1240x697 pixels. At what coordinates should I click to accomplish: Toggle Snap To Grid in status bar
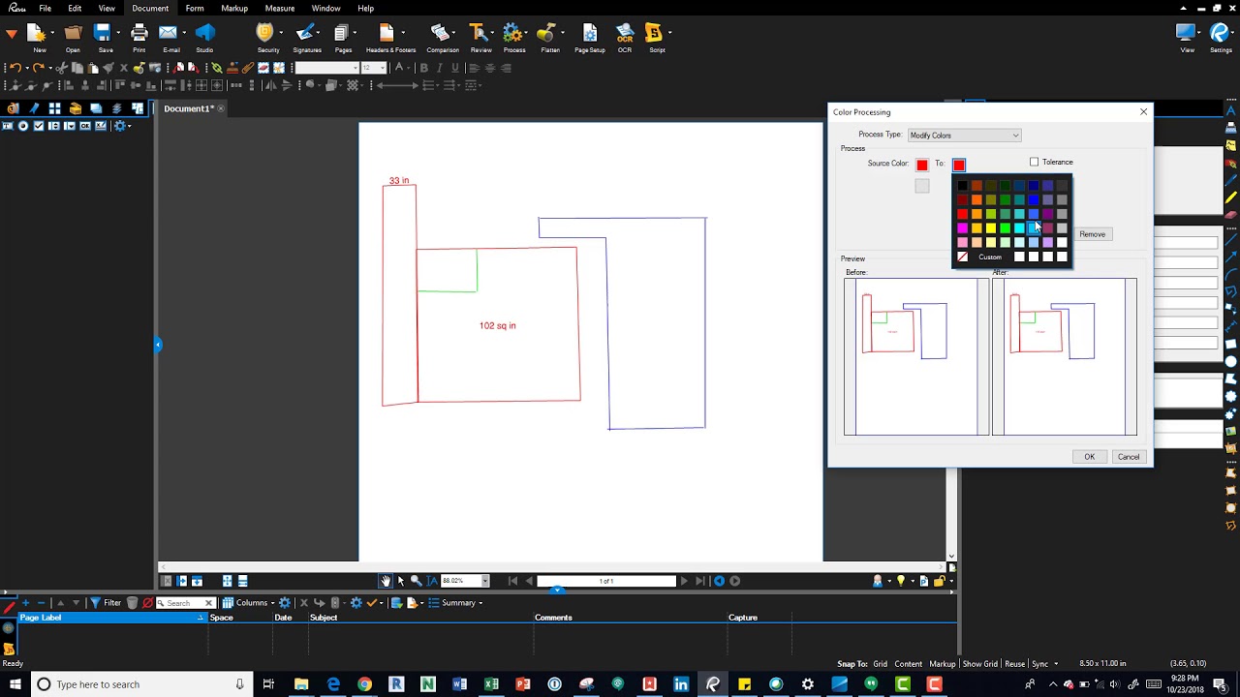click(x=880, y=664)
